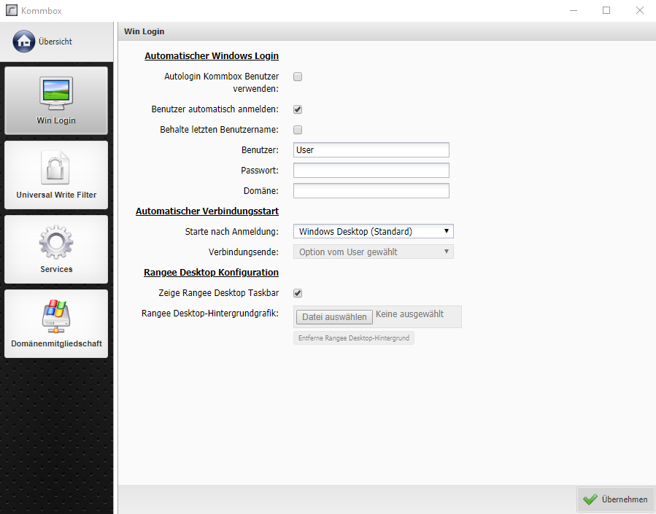
Task: Enable Autologin Kommbox Benutzer verwenden checkbox
Action: pos(298,77)
